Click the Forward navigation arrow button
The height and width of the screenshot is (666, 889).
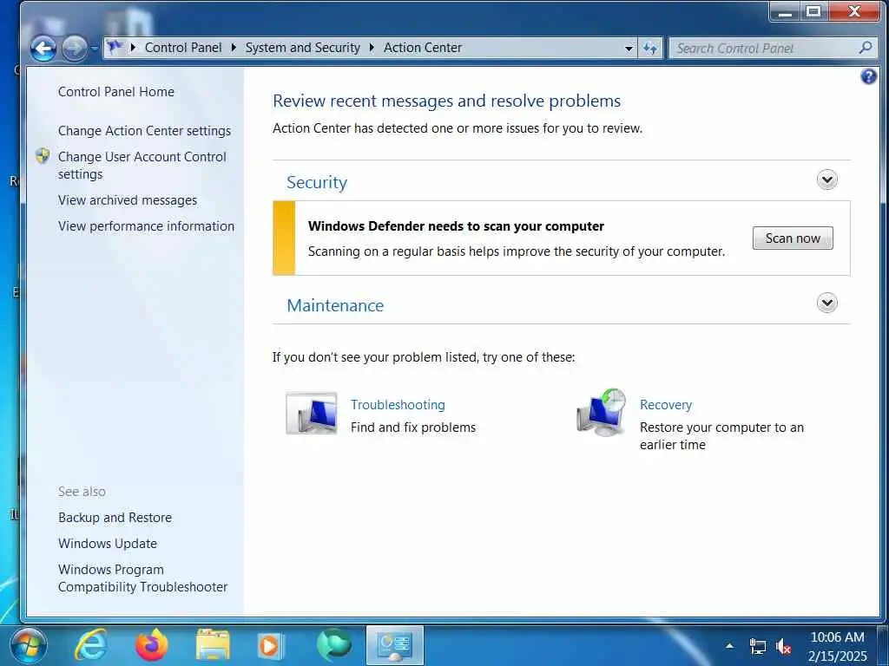click(75, 49)
